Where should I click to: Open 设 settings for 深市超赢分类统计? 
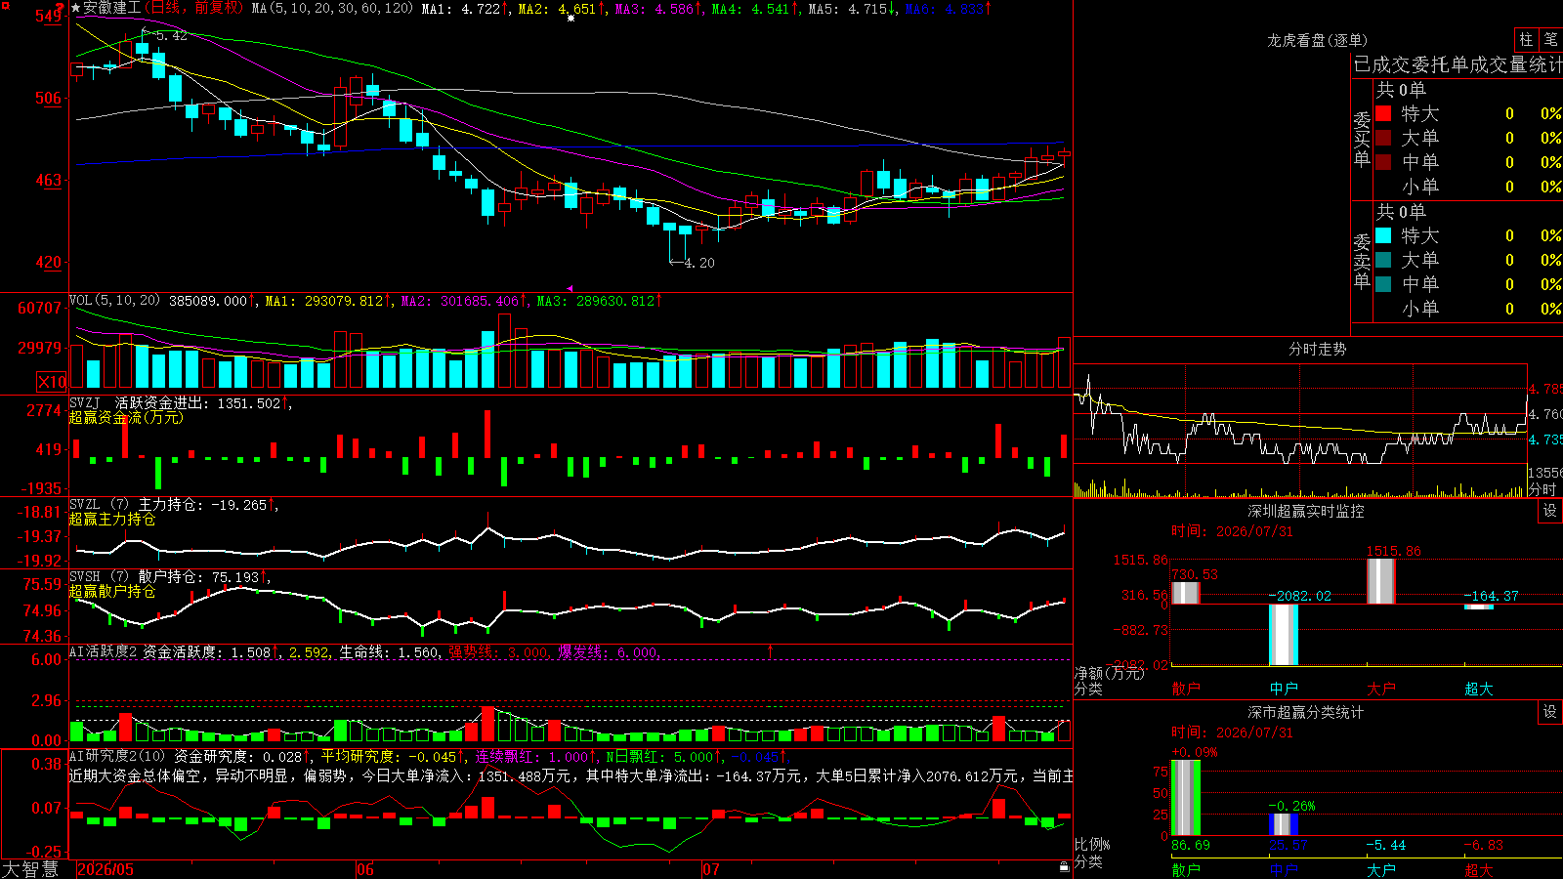point(1550,712)
